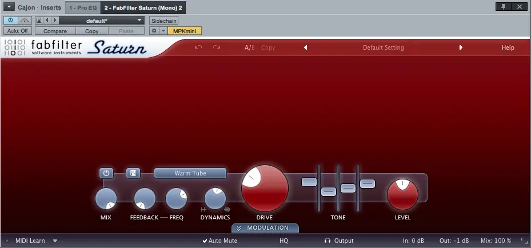Toggle the plugin activate power button
This screenshot has height=248, width=531.
10,21
